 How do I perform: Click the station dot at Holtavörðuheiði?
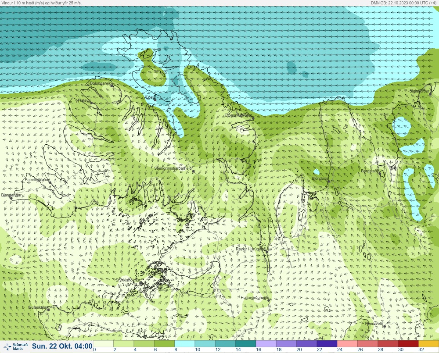[x=269, y=300]
